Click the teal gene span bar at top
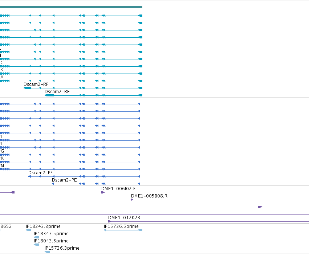Viewport: 309px width, 254px height. click(x=71, y=7)
